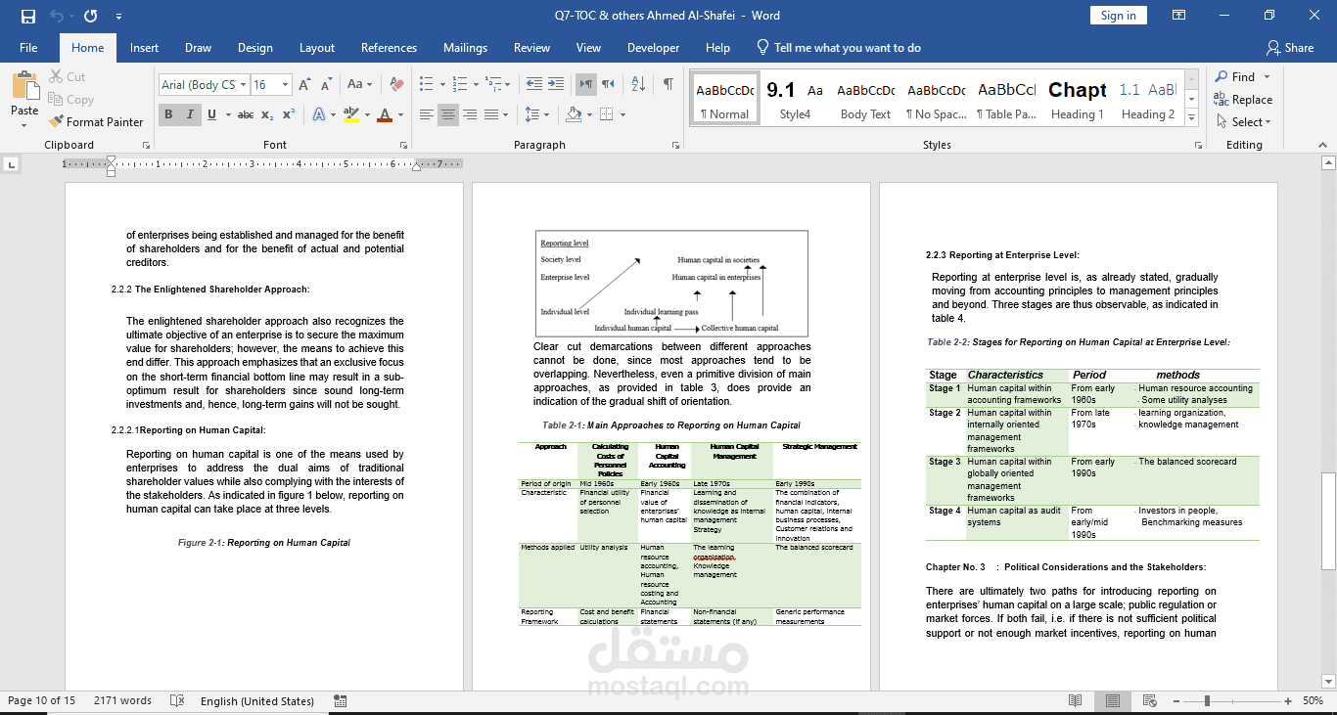Toggle Bold formatting
This screenshot has width=1337, height=715.
click(x=168, y=114)
